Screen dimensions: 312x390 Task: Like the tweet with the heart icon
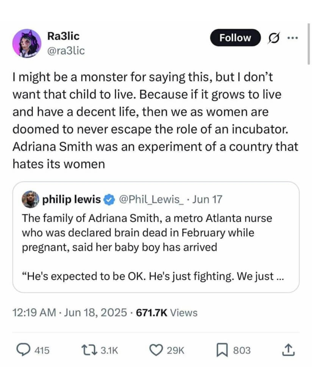(156, 350)
